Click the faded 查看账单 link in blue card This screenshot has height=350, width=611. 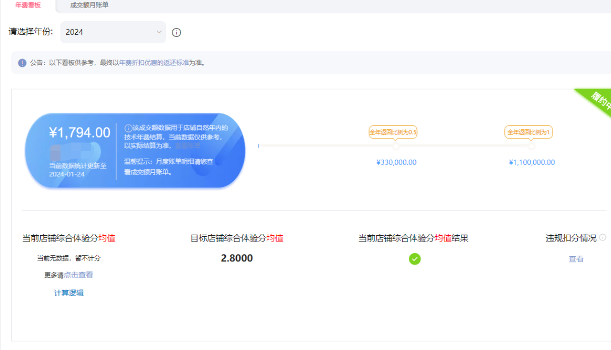[188, 146]
